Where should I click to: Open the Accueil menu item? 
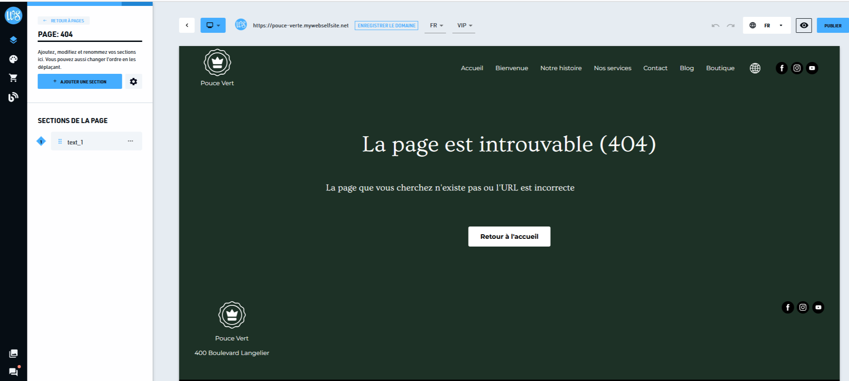[472, 68]
